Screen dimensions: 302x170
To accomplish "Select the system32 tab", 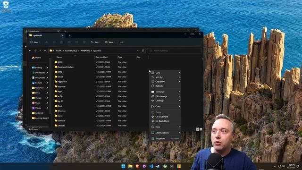I will pos(46,35).
